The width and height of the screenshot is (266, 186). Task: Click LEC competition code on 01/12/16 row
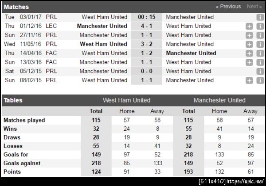[51, 26]
